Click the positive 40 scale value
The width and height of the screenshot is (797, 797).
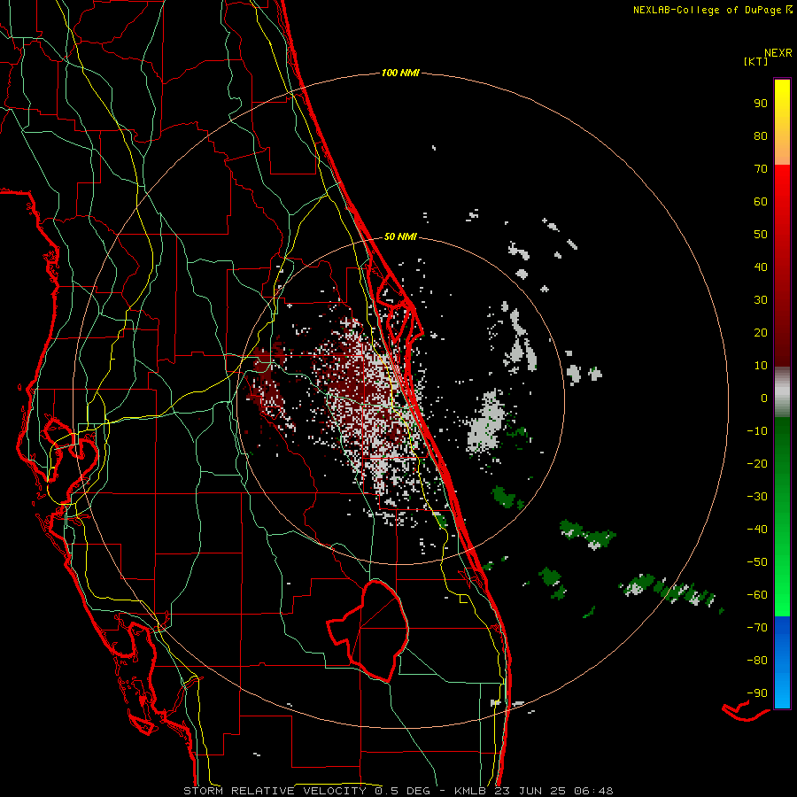pos(761,267)
